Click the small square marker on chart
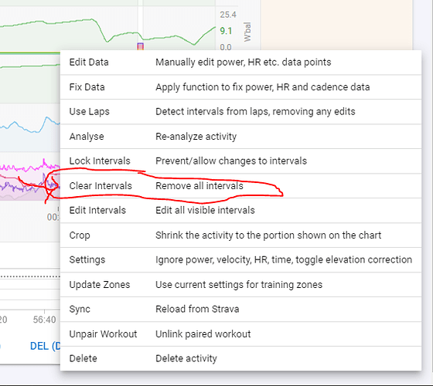This screenshot has width=433, height=386. tap(140, 46)
